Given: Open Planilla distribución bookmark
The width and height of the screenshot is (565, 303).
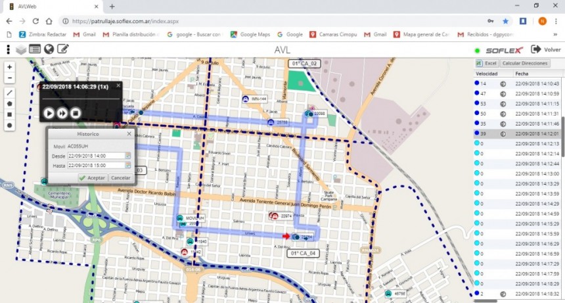Looking at the screenshot, I should pyautogui.click(x=131, y=35).
